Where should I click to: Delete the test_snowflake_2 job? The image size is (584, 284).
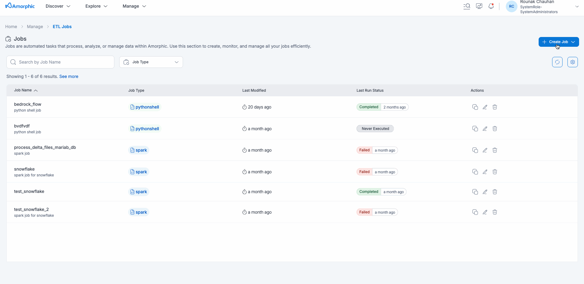click(494, 212)
